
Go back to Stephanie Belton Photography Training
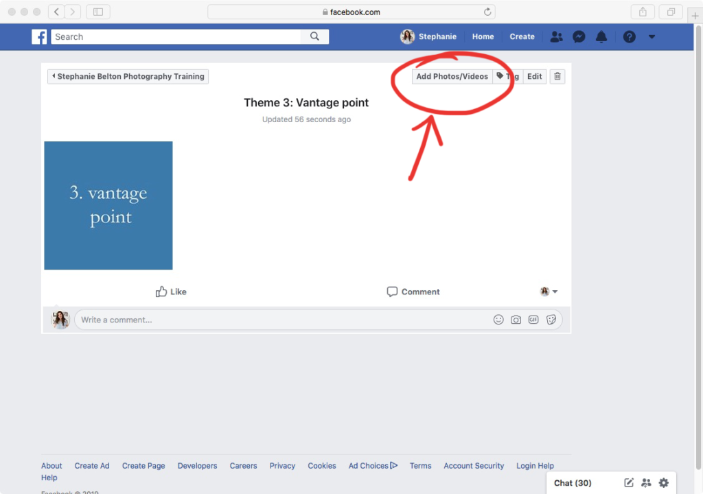(128, 76)
